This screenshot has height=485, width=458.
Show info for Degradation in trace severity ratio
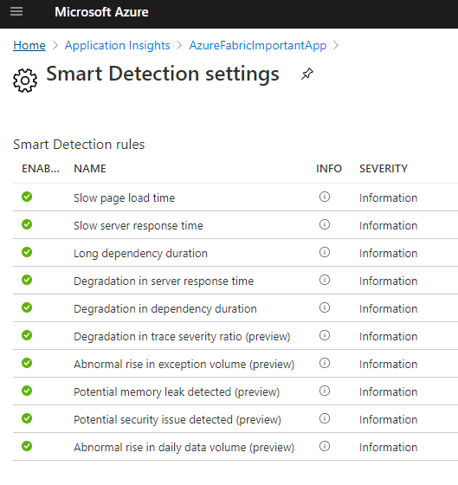click(325, 335)
